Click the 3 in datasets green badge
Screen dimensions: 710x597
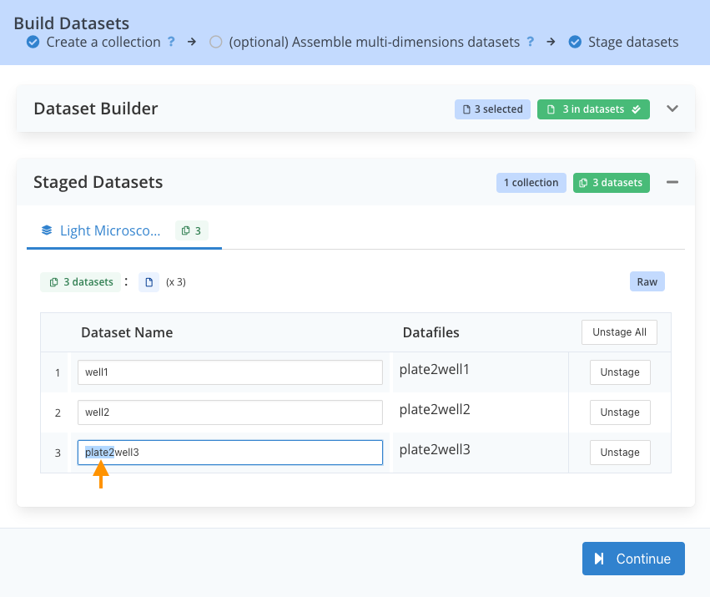[593, 109]
